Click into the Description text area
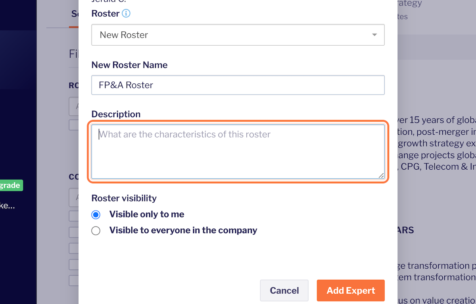 238,152
